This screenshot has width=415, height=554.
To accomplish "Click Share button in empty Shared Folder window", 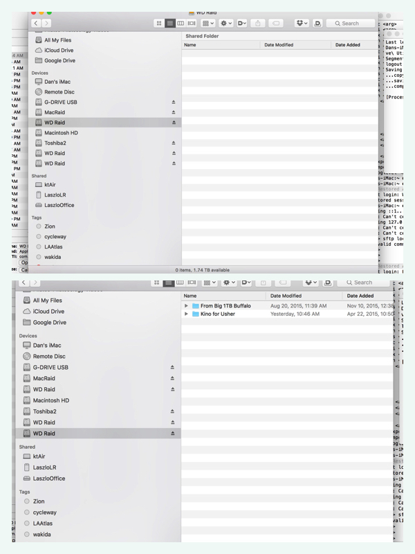I will (x=257, y=24).
